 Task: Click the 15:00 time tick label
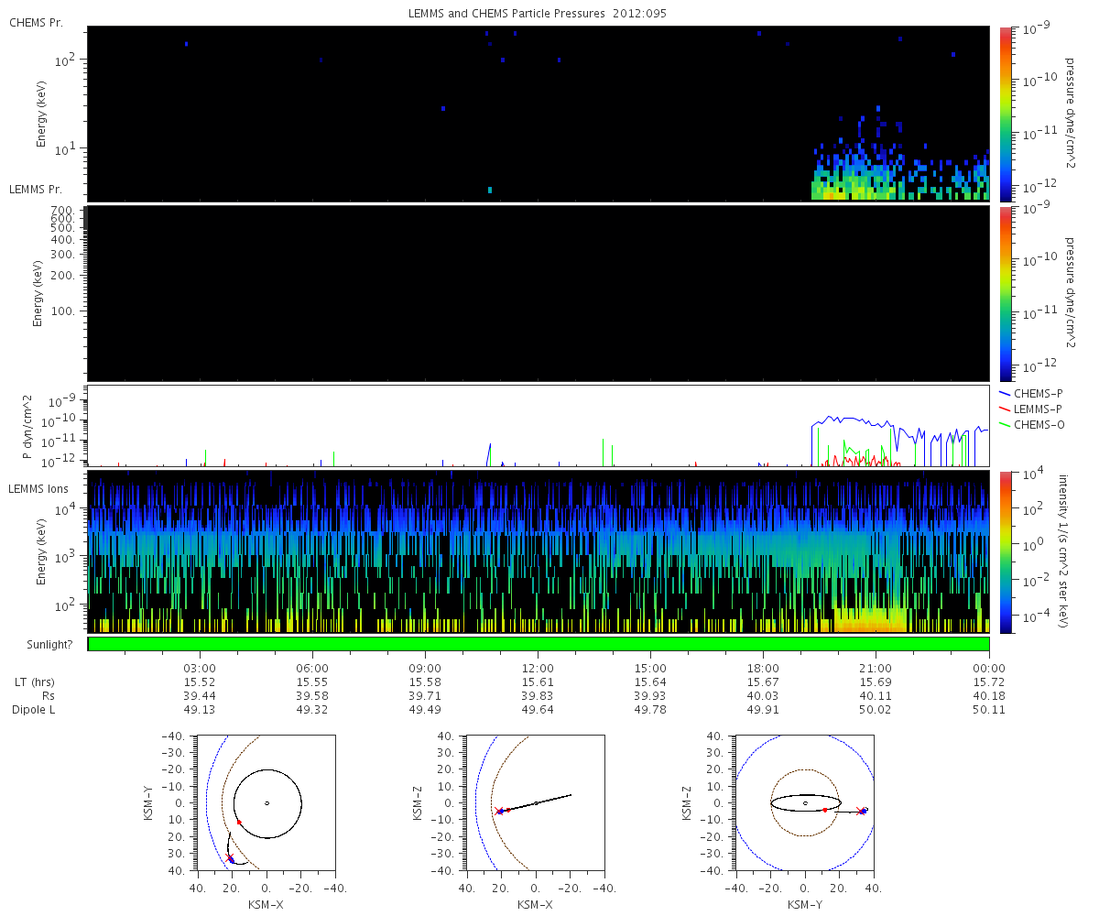[651, 669]
